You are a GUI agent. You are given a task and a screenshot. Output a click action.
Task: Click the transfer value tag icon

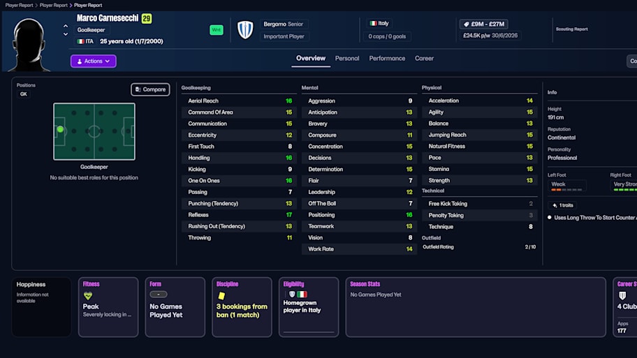(x=467, y=24)
